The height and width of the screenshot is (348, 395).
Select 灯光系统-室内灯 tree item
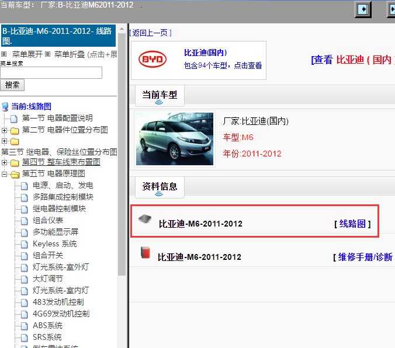[x=61, y=291]
